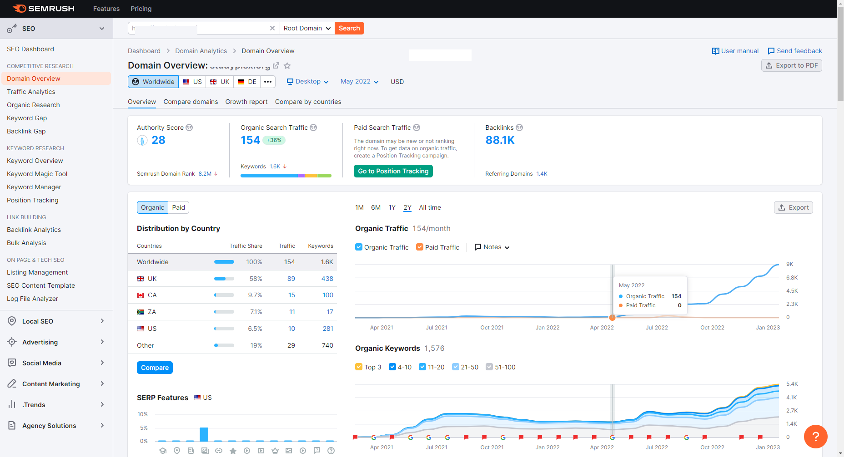Click the Advertising target icon

click(x=12, y=342)
